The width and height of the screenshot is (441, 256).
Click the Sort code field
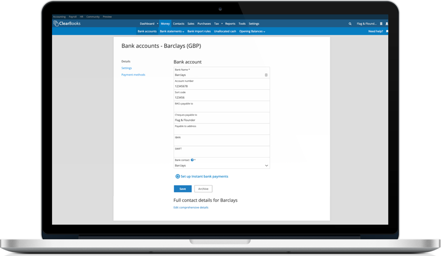click(x=222, y=95)
